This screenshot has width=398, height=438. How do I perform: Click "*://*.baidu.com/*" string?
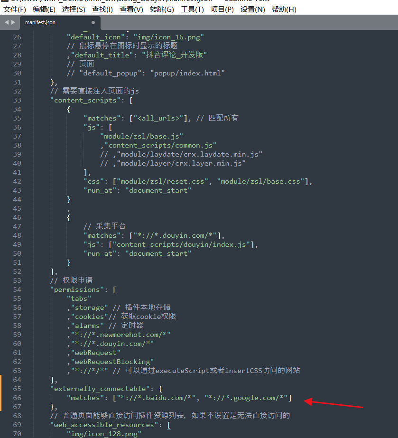tap(156, 398)
